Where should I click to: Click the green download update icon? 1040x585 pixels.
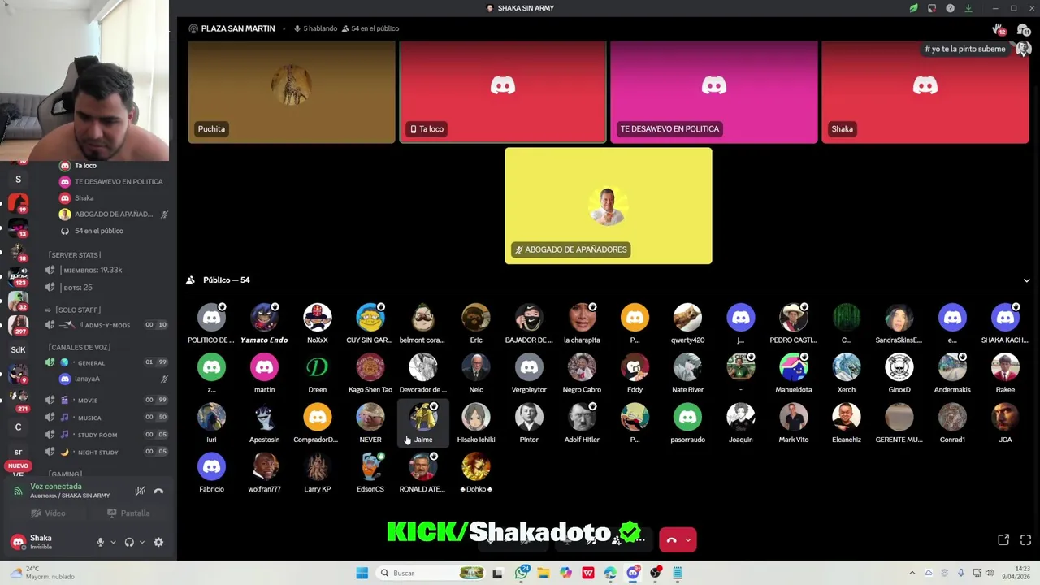pyautogui.click(x=968, y=8)
